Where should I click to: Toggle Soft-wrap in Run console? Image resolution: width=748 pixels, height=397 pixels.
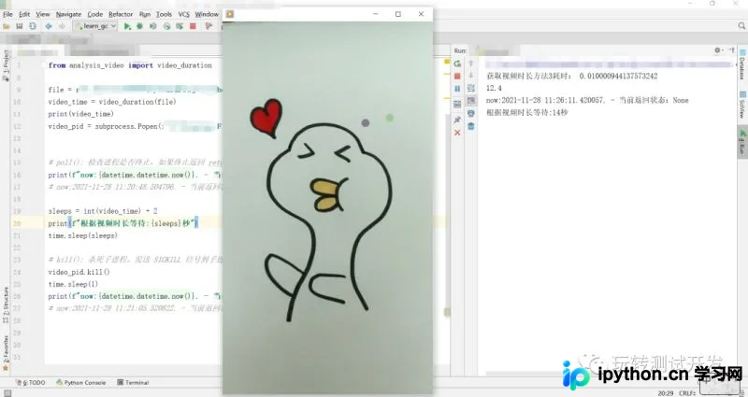pyautogui.click(x=471, y=88)
